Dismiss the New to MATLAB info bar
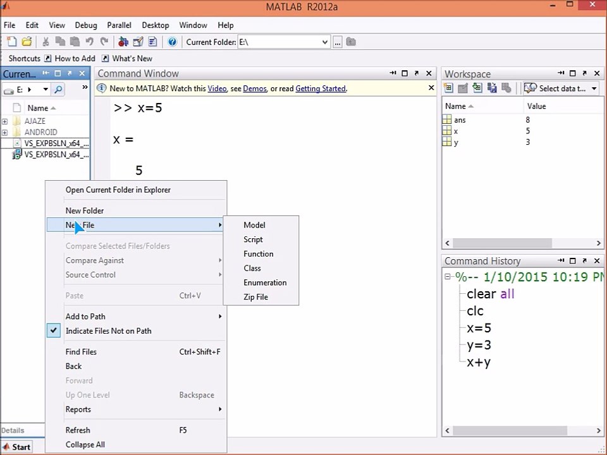Viewport: 607px width, 455px height. coord(431,88)
